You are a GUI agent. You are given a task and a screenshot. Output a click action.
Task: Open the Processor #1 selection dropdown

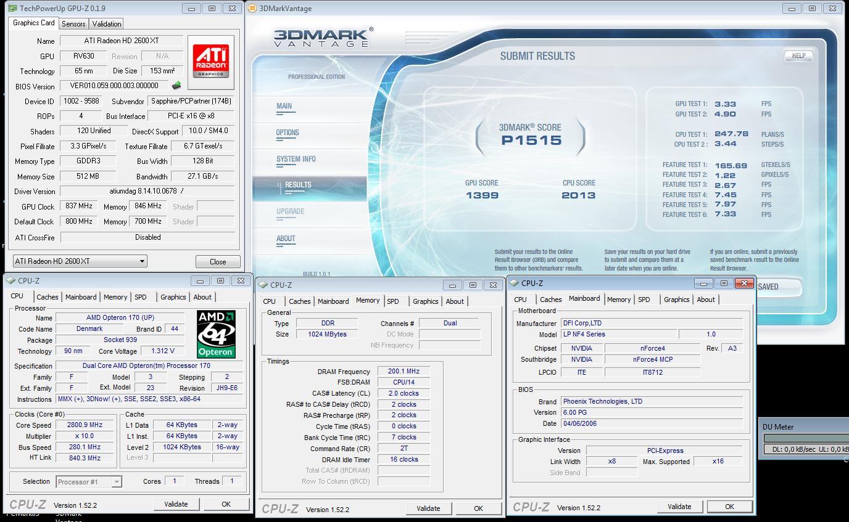(x=89, y=482)
